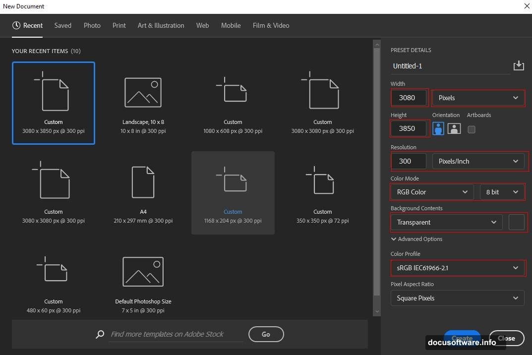
Task: Select the landscape orientation icon
Action: [x=454, y=129]
